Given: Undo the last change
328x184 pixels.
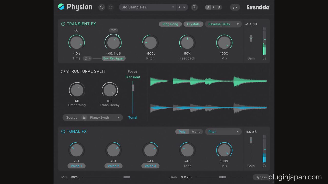Looking at the screenshot, I should point(102,7).
